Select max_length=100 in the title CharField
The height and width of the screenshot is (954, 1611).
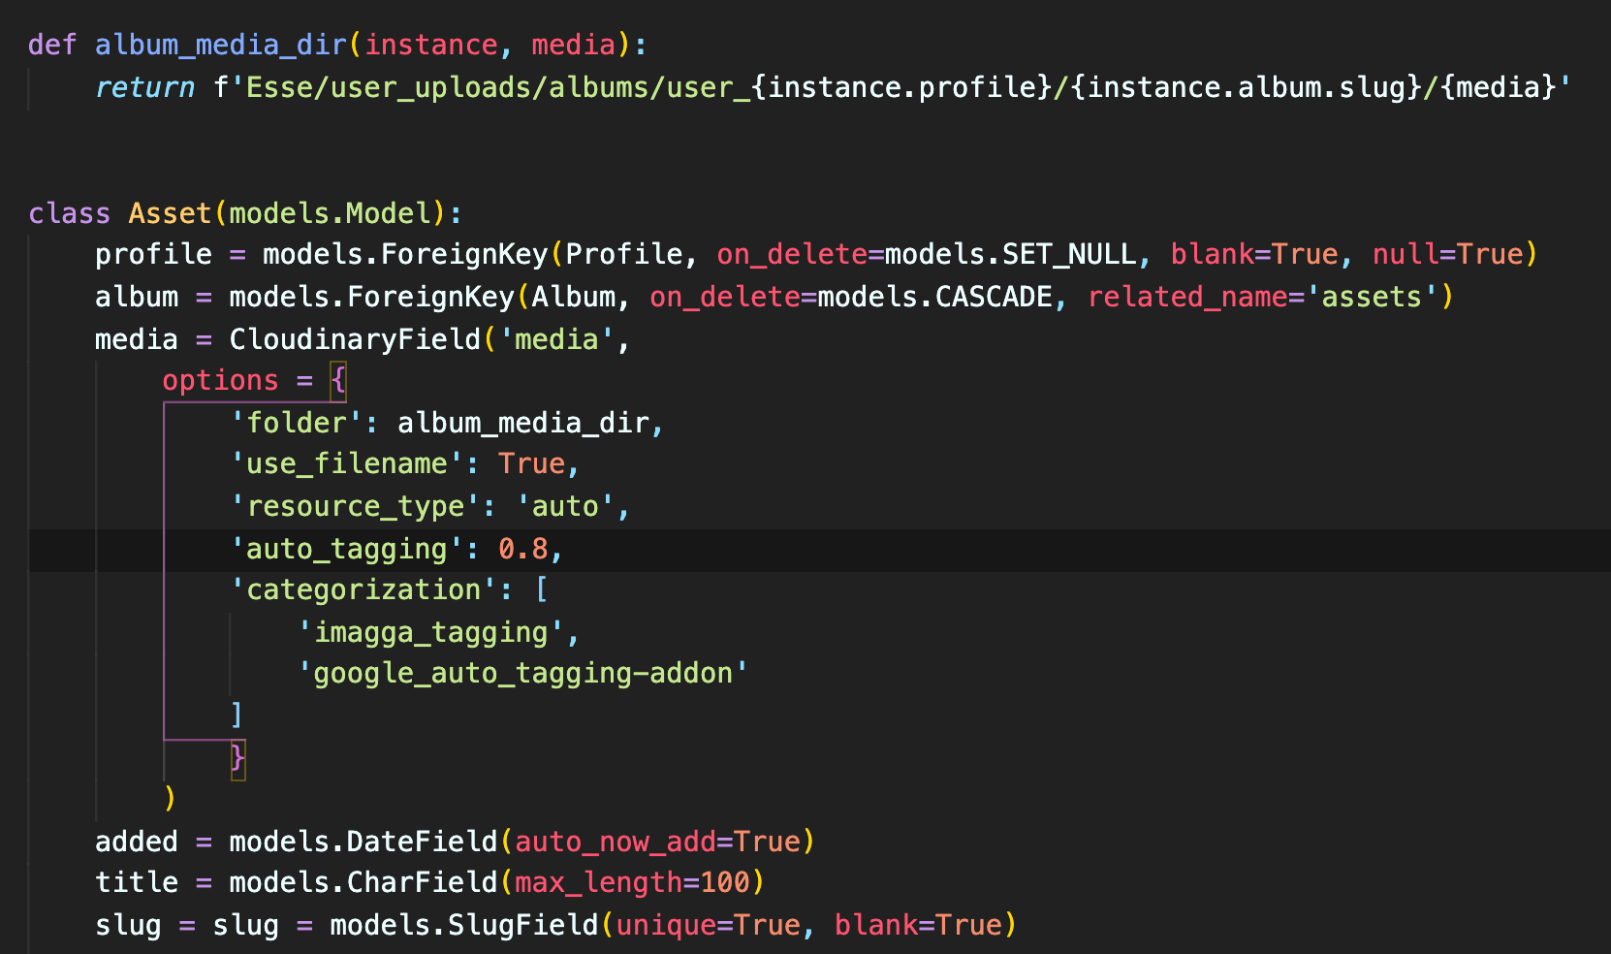633,882
